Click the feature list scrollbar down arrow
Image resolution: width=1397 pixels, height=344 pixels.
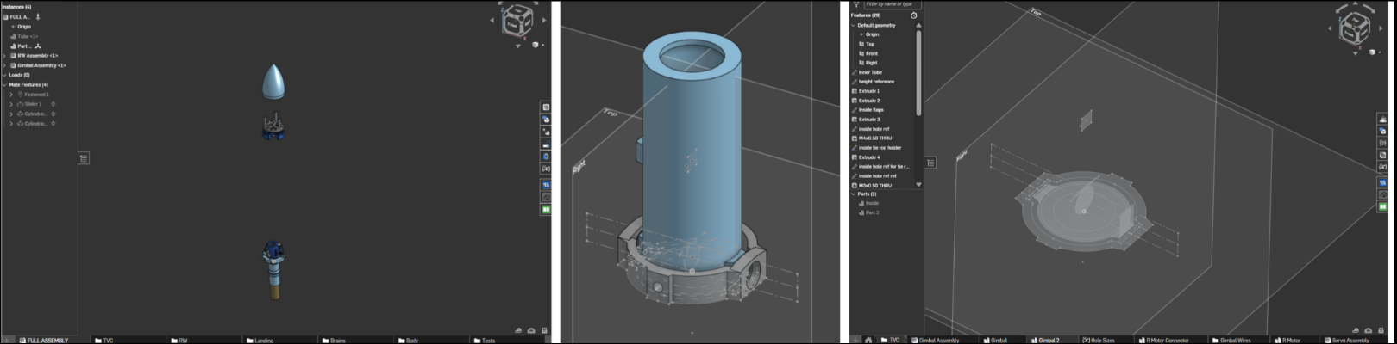tap(918, 185)
